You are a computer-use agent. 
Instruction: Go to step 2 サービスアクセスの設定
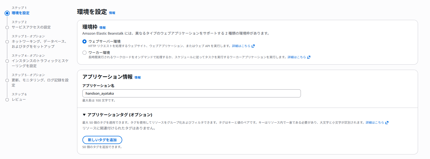point(31,27)
